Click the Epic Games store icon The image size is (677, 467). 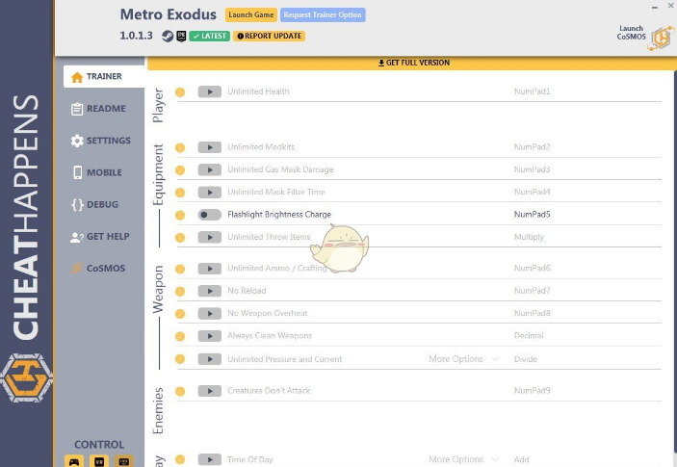[180, 37]
